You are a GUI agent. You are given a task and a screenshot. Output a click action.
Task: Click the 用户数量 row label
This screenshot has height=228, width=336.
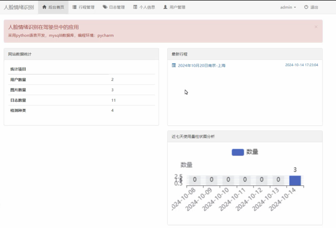18,80
